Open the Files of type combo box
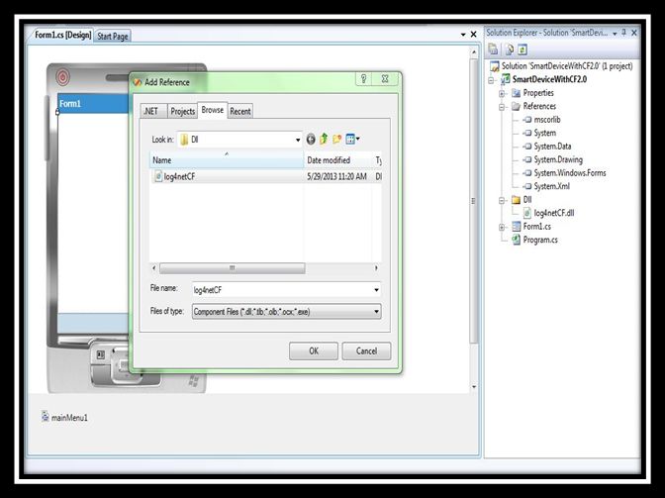The height and width of the screenshot is (498, 665). (x=287, y=311)
